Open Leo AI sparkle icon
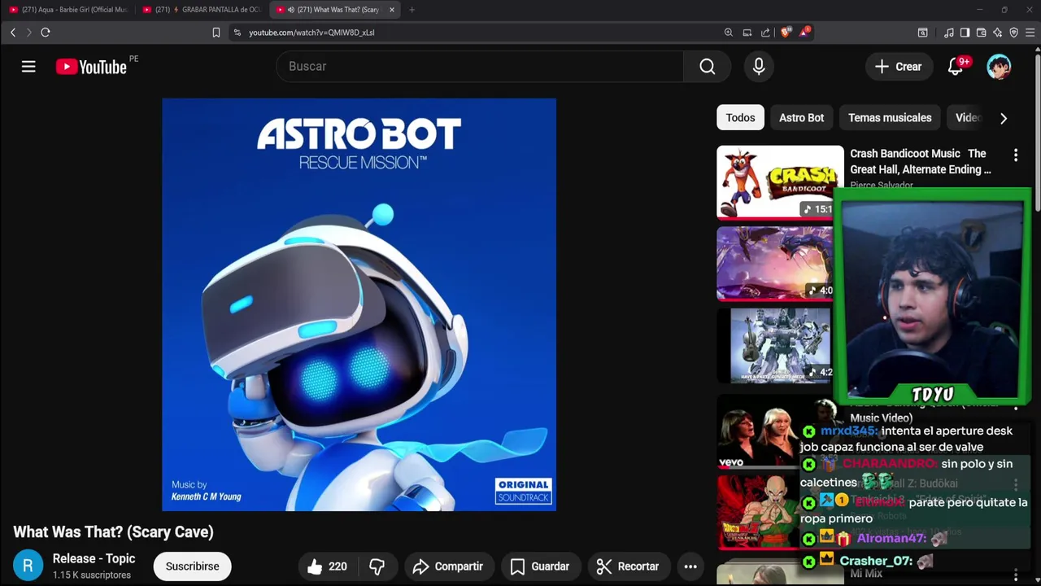Screen dimensions: 1041x586 coord(997,33)
